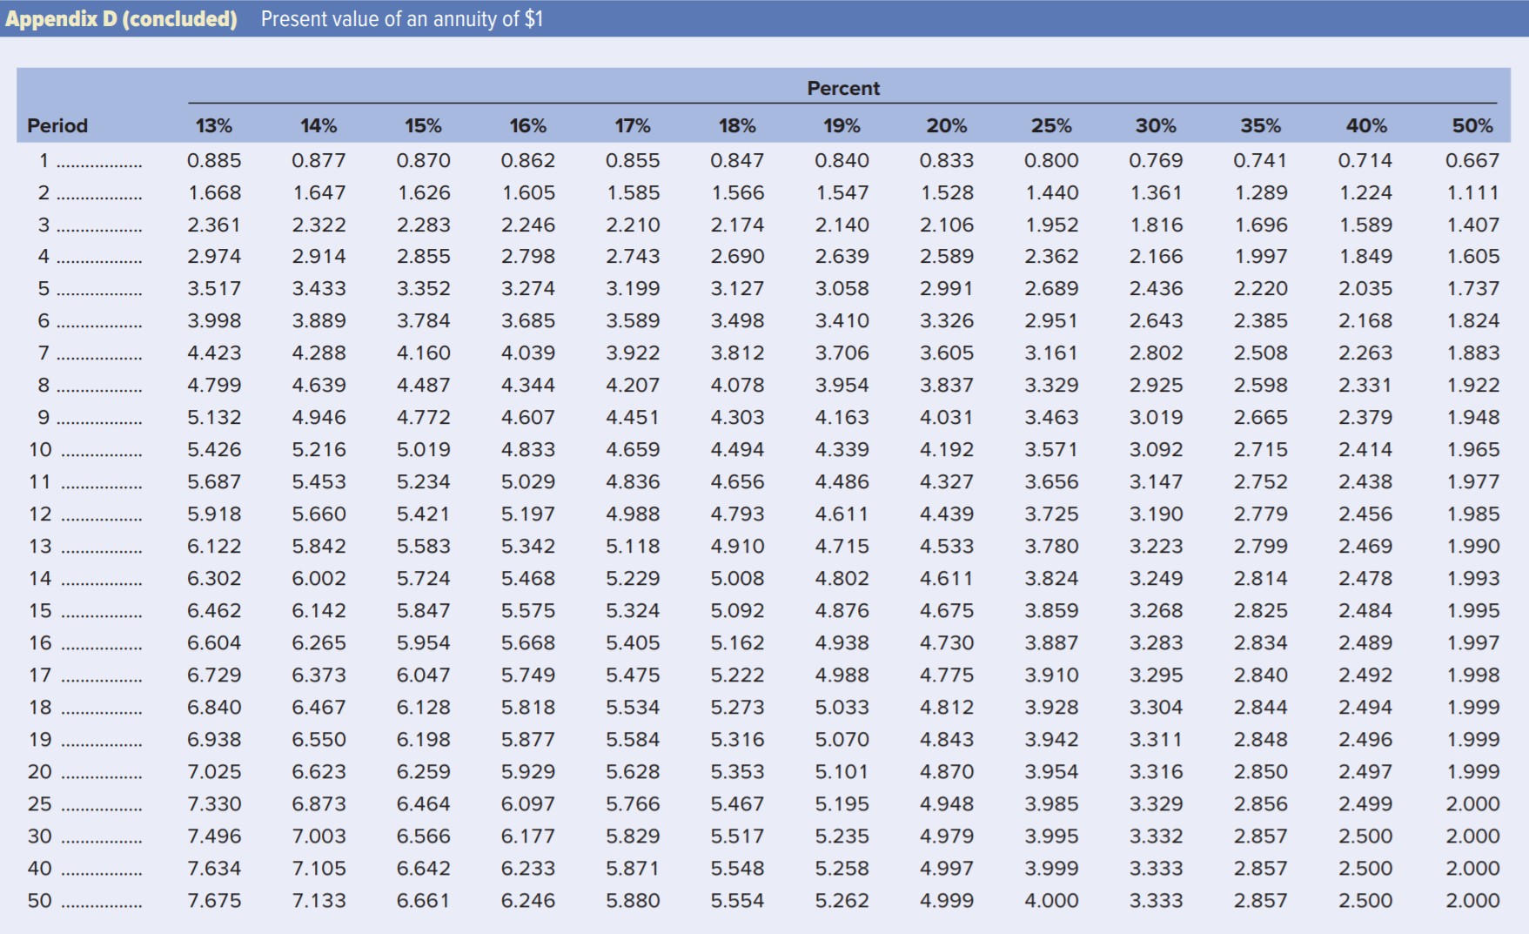
Task: Click value 3.463 in period 9 row
Action: [1051, 418]
